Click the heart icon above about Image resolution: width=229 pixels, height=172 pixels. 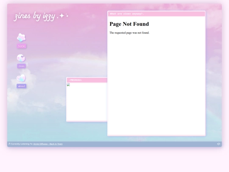coord(21,78)
